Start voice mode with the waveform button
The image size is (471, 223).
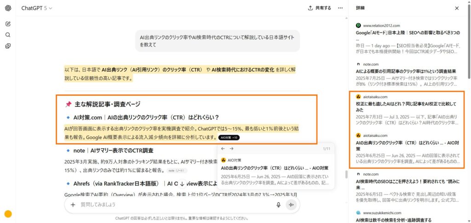point(291,205)
